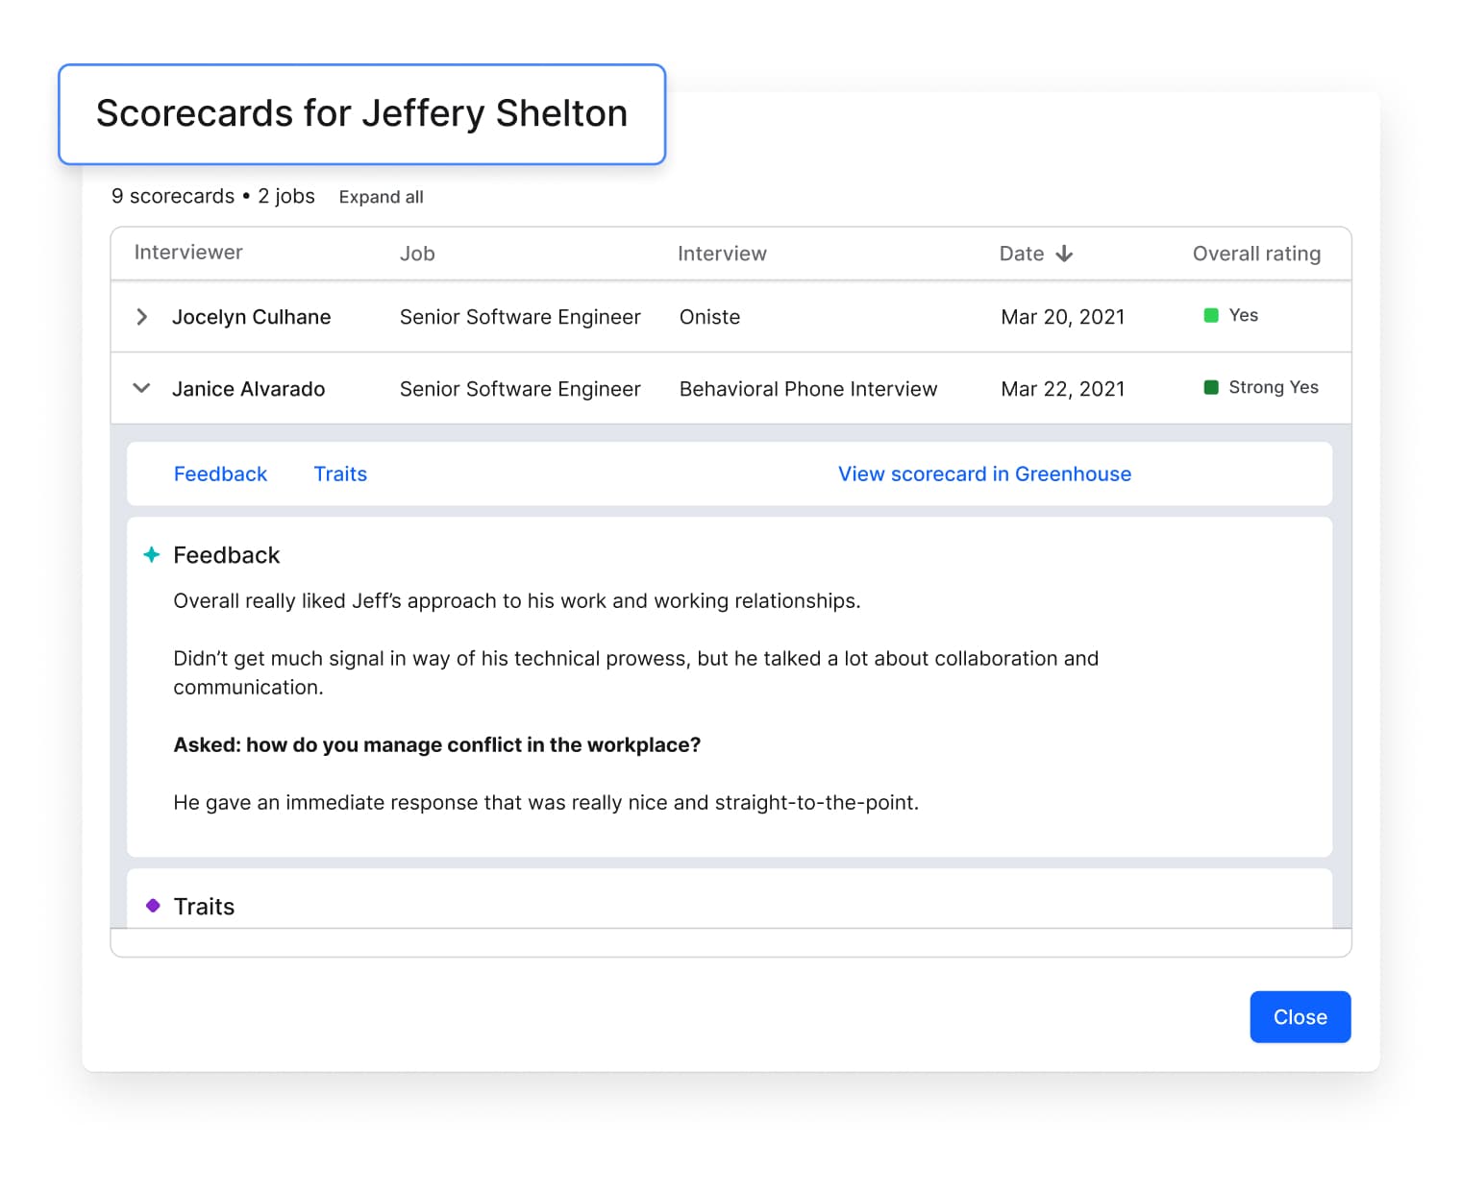The height and width of the screenshot is (1191, 1461).
Task: Sort by Interview column header
Action: coord(722,254)
